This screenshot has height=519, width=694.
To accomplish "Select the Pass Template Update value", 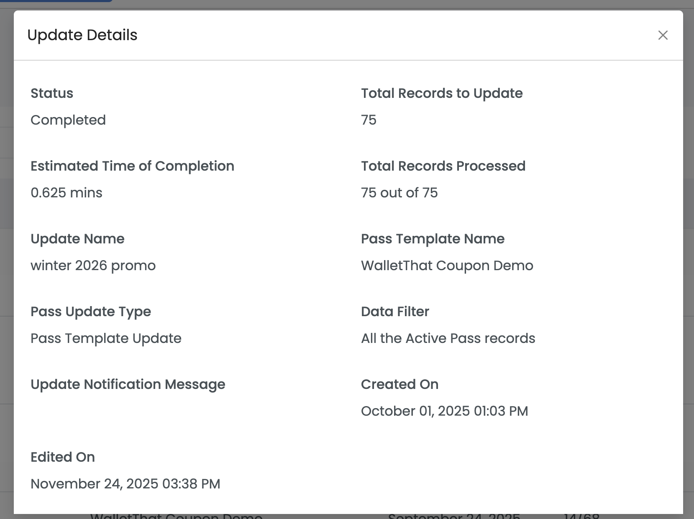I will coord(106,338).
